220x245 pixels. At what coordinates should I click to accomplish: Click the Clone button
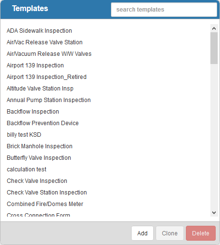170,233
